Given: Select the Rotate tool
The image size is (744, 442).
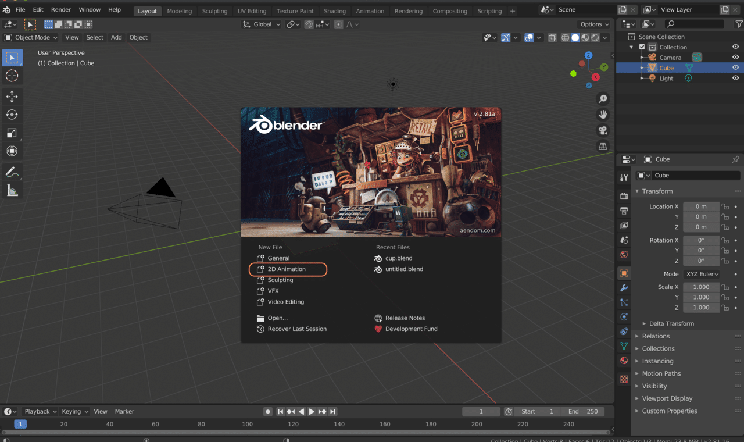Looking at the screenshot, I should (12, 115).
